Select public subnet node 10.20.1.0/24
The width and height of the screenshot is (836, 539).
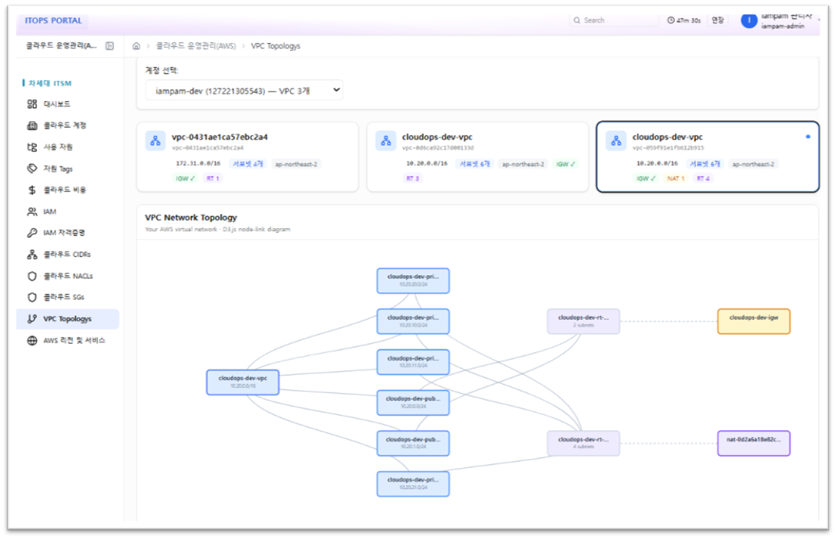coord(413,443)
